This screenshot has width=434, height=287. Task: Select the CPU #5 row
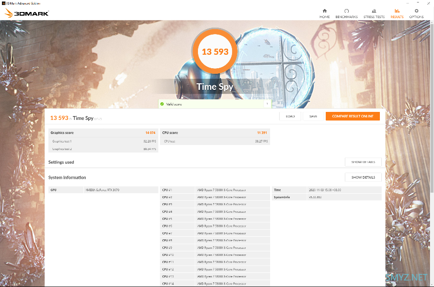215,219
